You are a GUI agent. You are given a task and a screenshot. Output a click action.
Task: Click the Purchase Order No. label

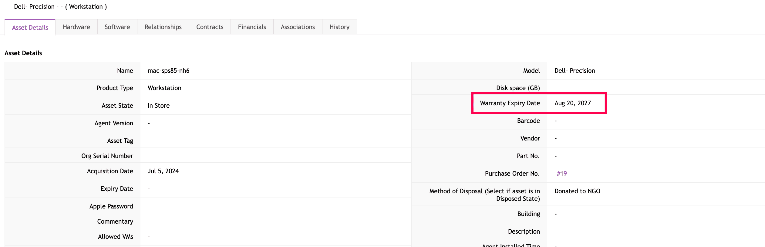tap(512, 174)
